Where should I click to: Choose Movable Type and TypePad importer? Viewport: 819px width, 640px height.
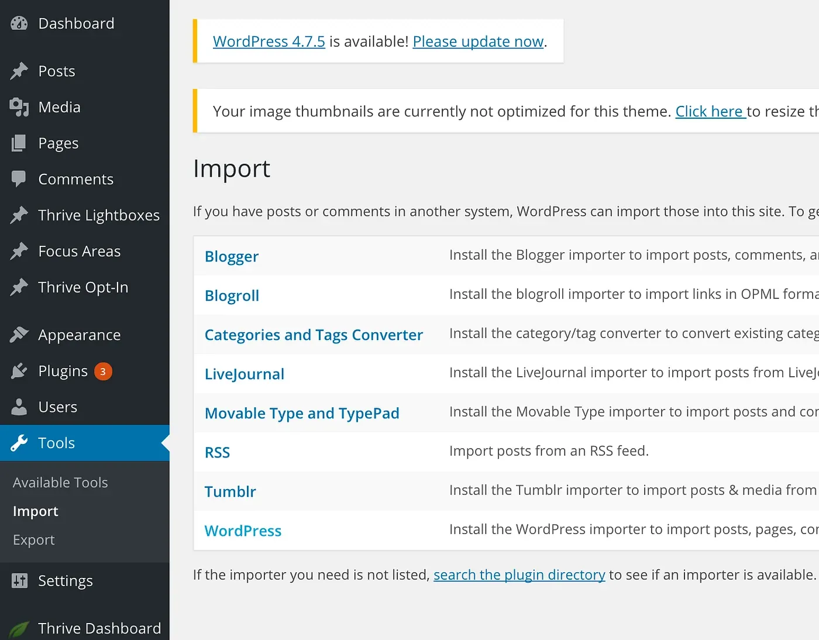(302, 414)
